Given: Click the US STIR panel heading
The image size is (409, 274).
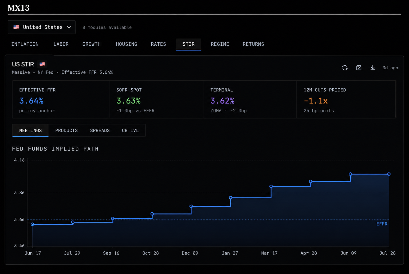Looking at the screenshot, I should click(x=23, y=64).
